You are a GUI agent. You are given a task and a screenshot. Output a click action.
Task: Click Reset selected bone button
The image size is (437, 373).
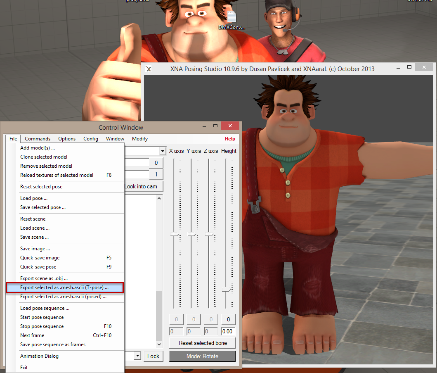point(203,343)
